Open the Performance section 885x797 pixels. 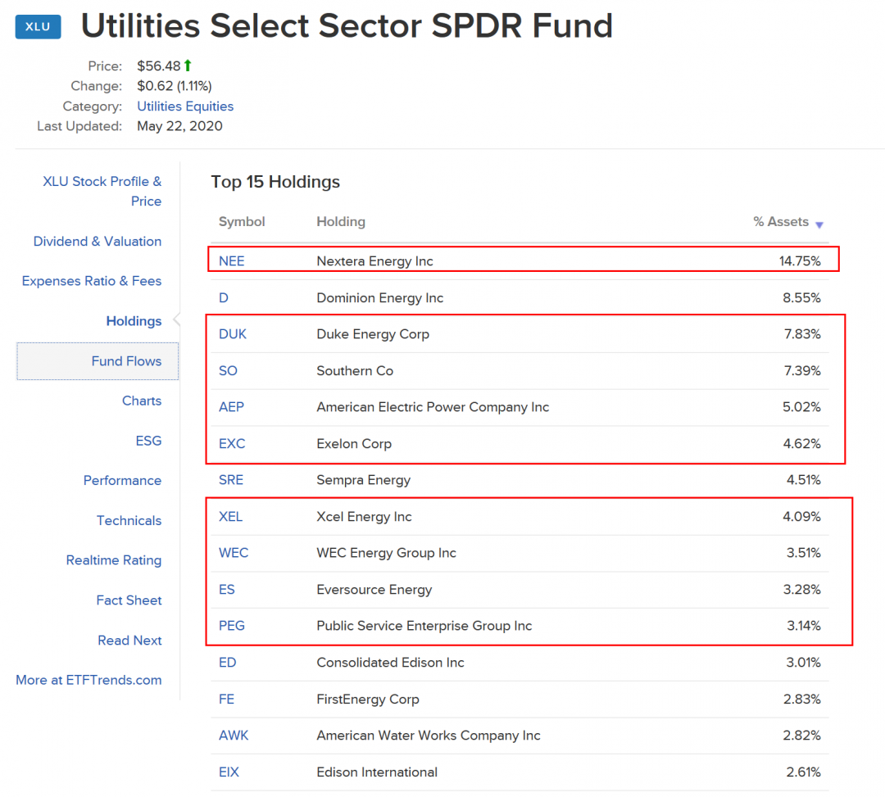122,481
